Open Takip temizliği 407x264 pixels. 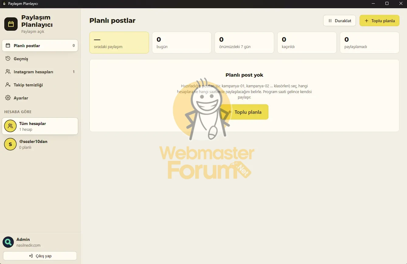tap(40, 85)
